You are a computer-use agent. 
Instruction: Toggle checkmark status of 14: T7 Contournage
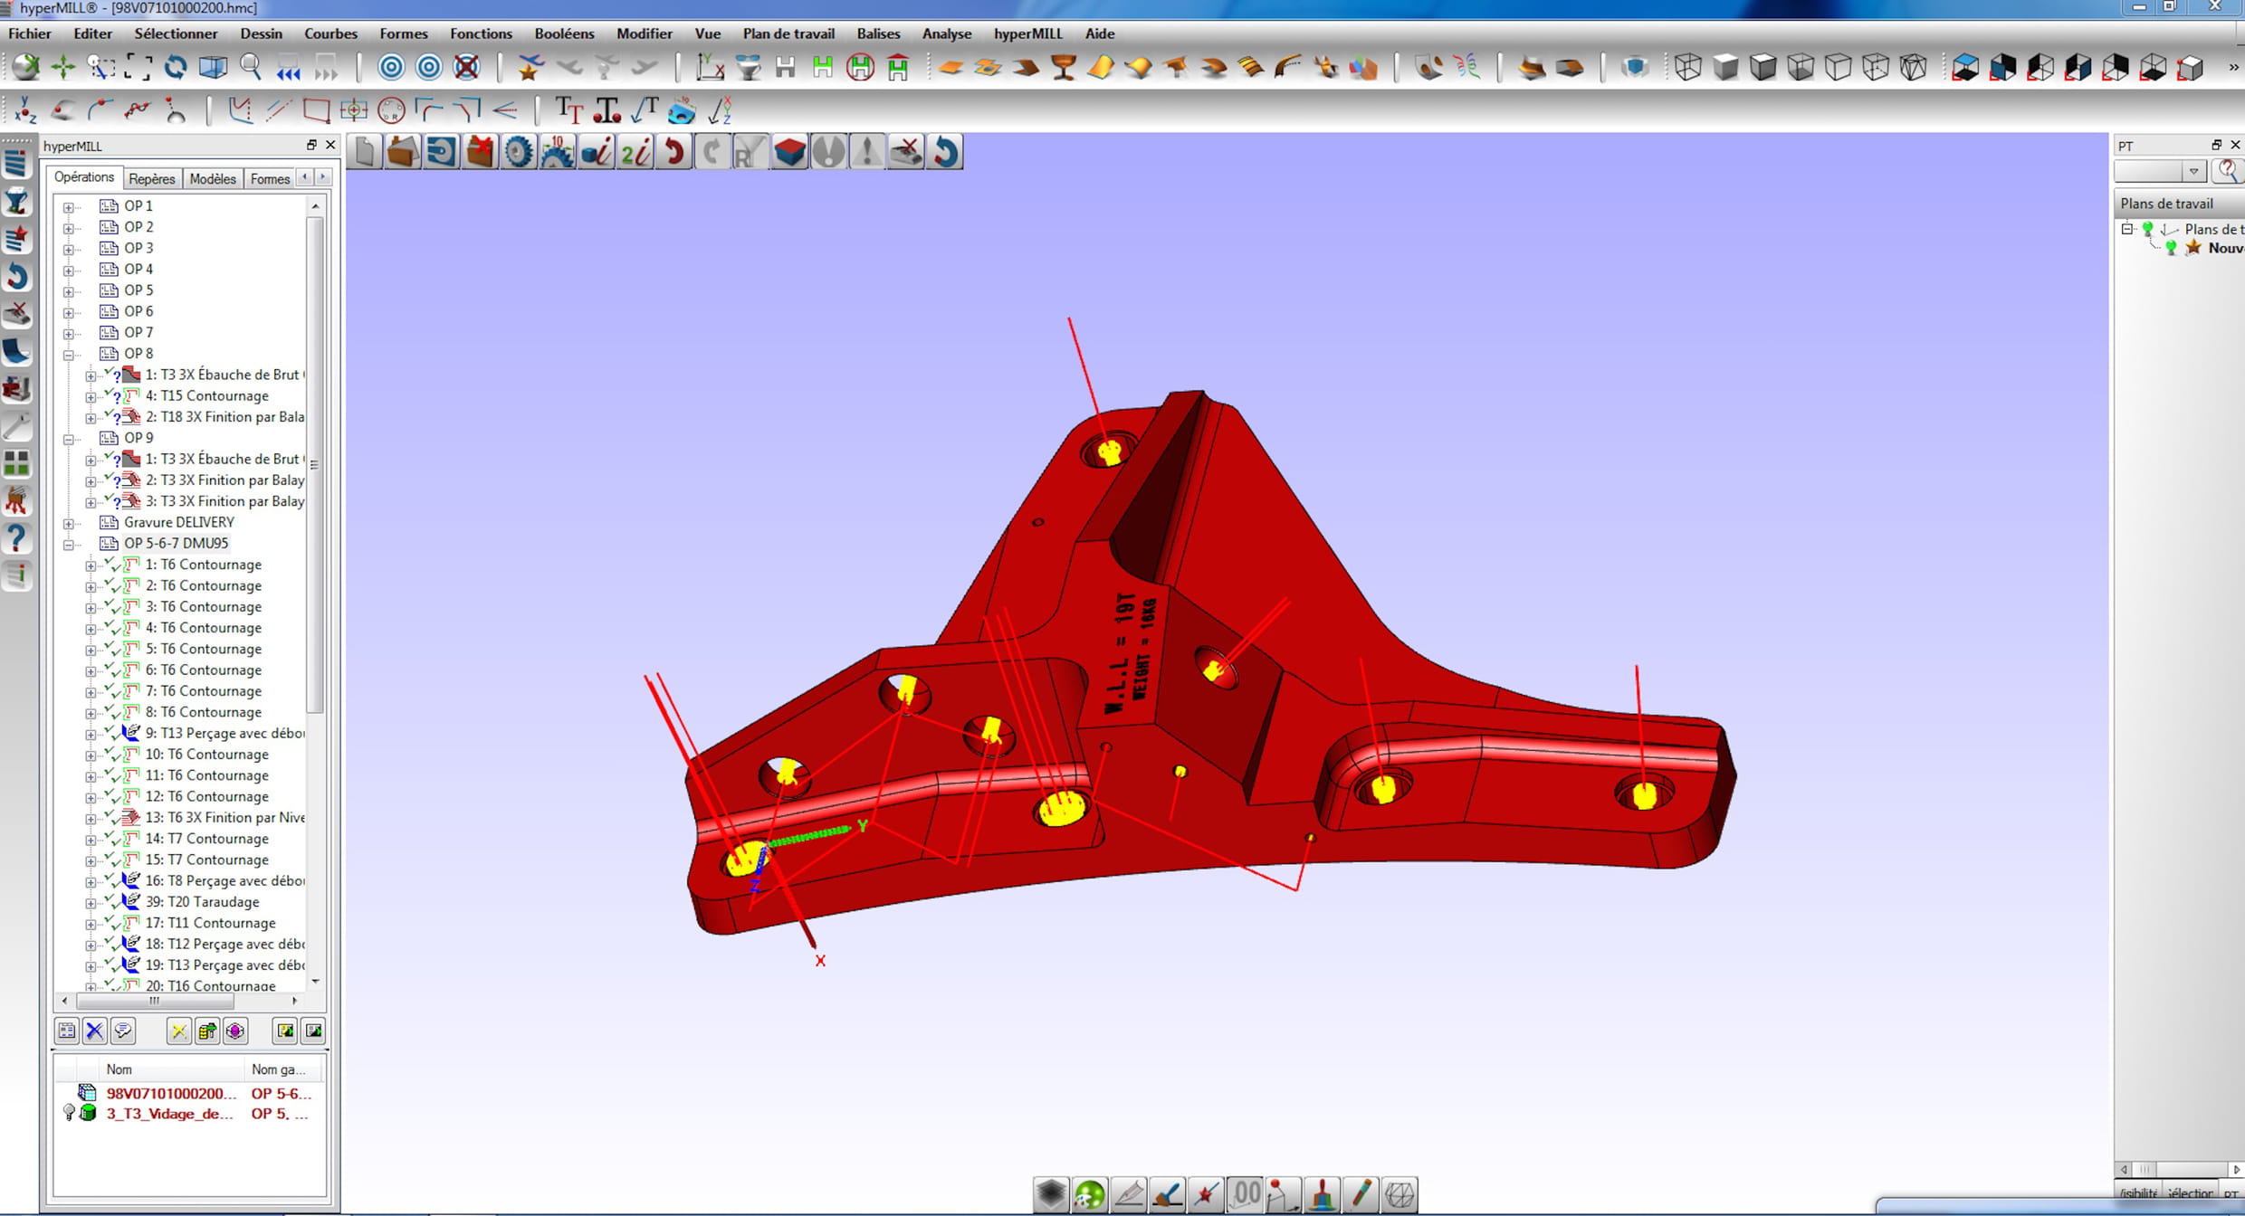(x=112, y=839)
